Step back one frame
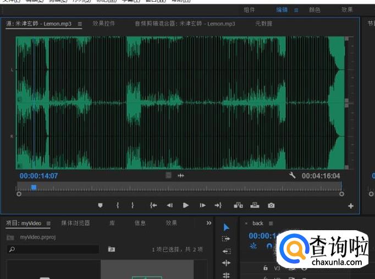The width and height of the screenshot is (375, 279). (x=170, y=205)
